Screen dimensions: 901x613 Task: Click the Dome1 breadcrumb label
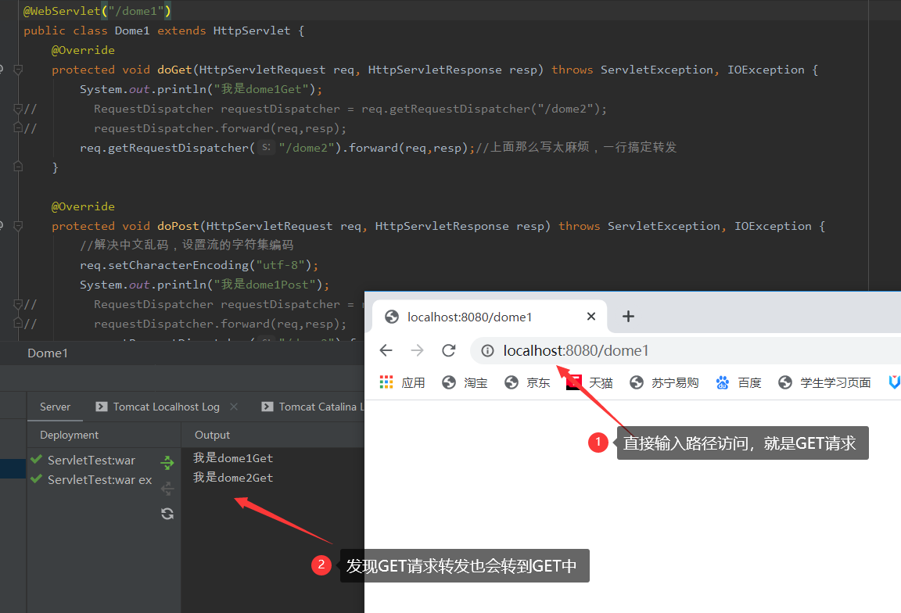[x=48, y=353]
